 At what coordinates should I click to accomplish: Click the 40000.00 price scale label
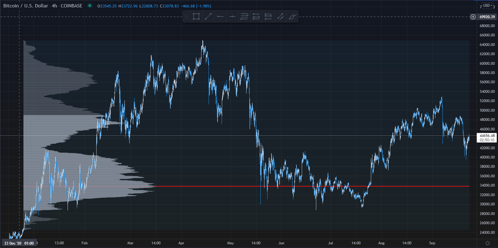pyautogui.click(x=487, y=157)
